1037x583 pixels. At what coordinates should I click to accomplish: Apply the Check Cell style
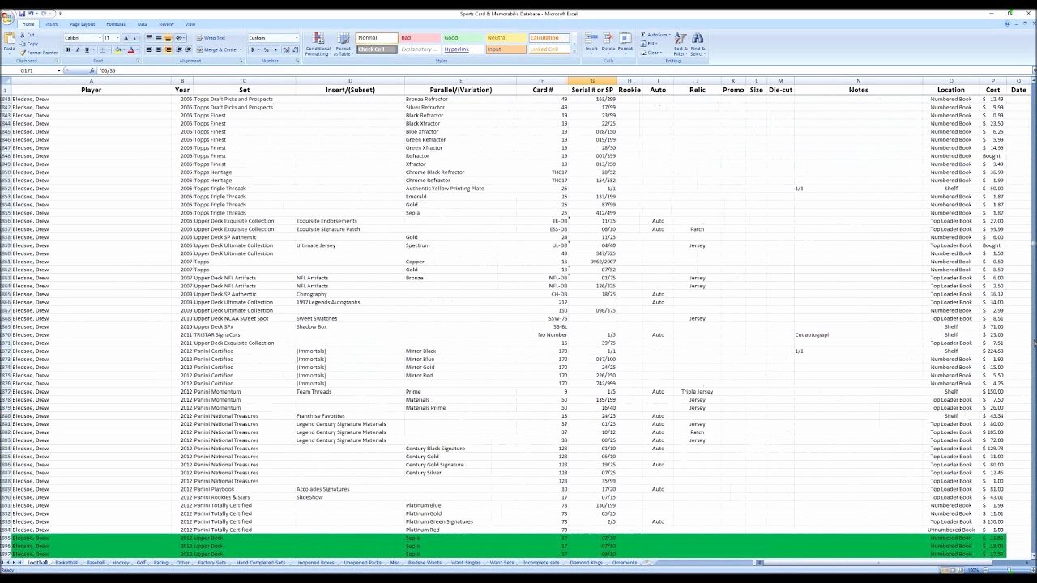click(x=377, y=49)
